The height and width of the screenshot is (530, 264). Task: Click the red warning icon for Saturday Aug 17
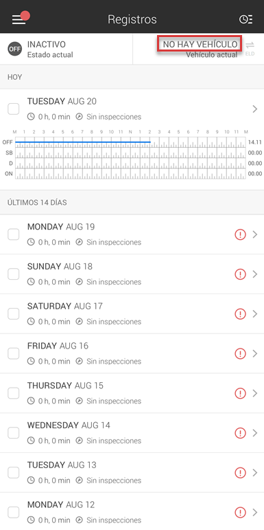pos(240,314)
